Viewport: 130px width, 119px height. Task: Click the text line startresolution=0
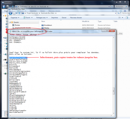(x=18, y=59)
